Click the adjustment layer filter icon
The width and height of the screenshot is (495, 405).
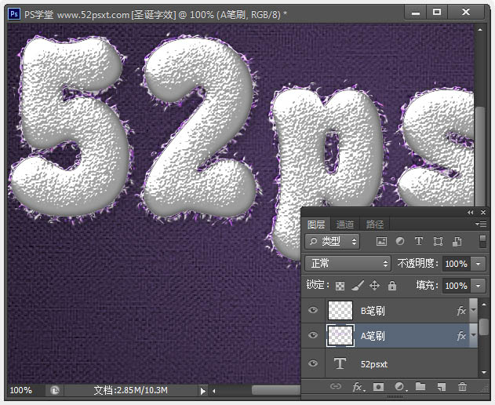(x=400, y=242)
